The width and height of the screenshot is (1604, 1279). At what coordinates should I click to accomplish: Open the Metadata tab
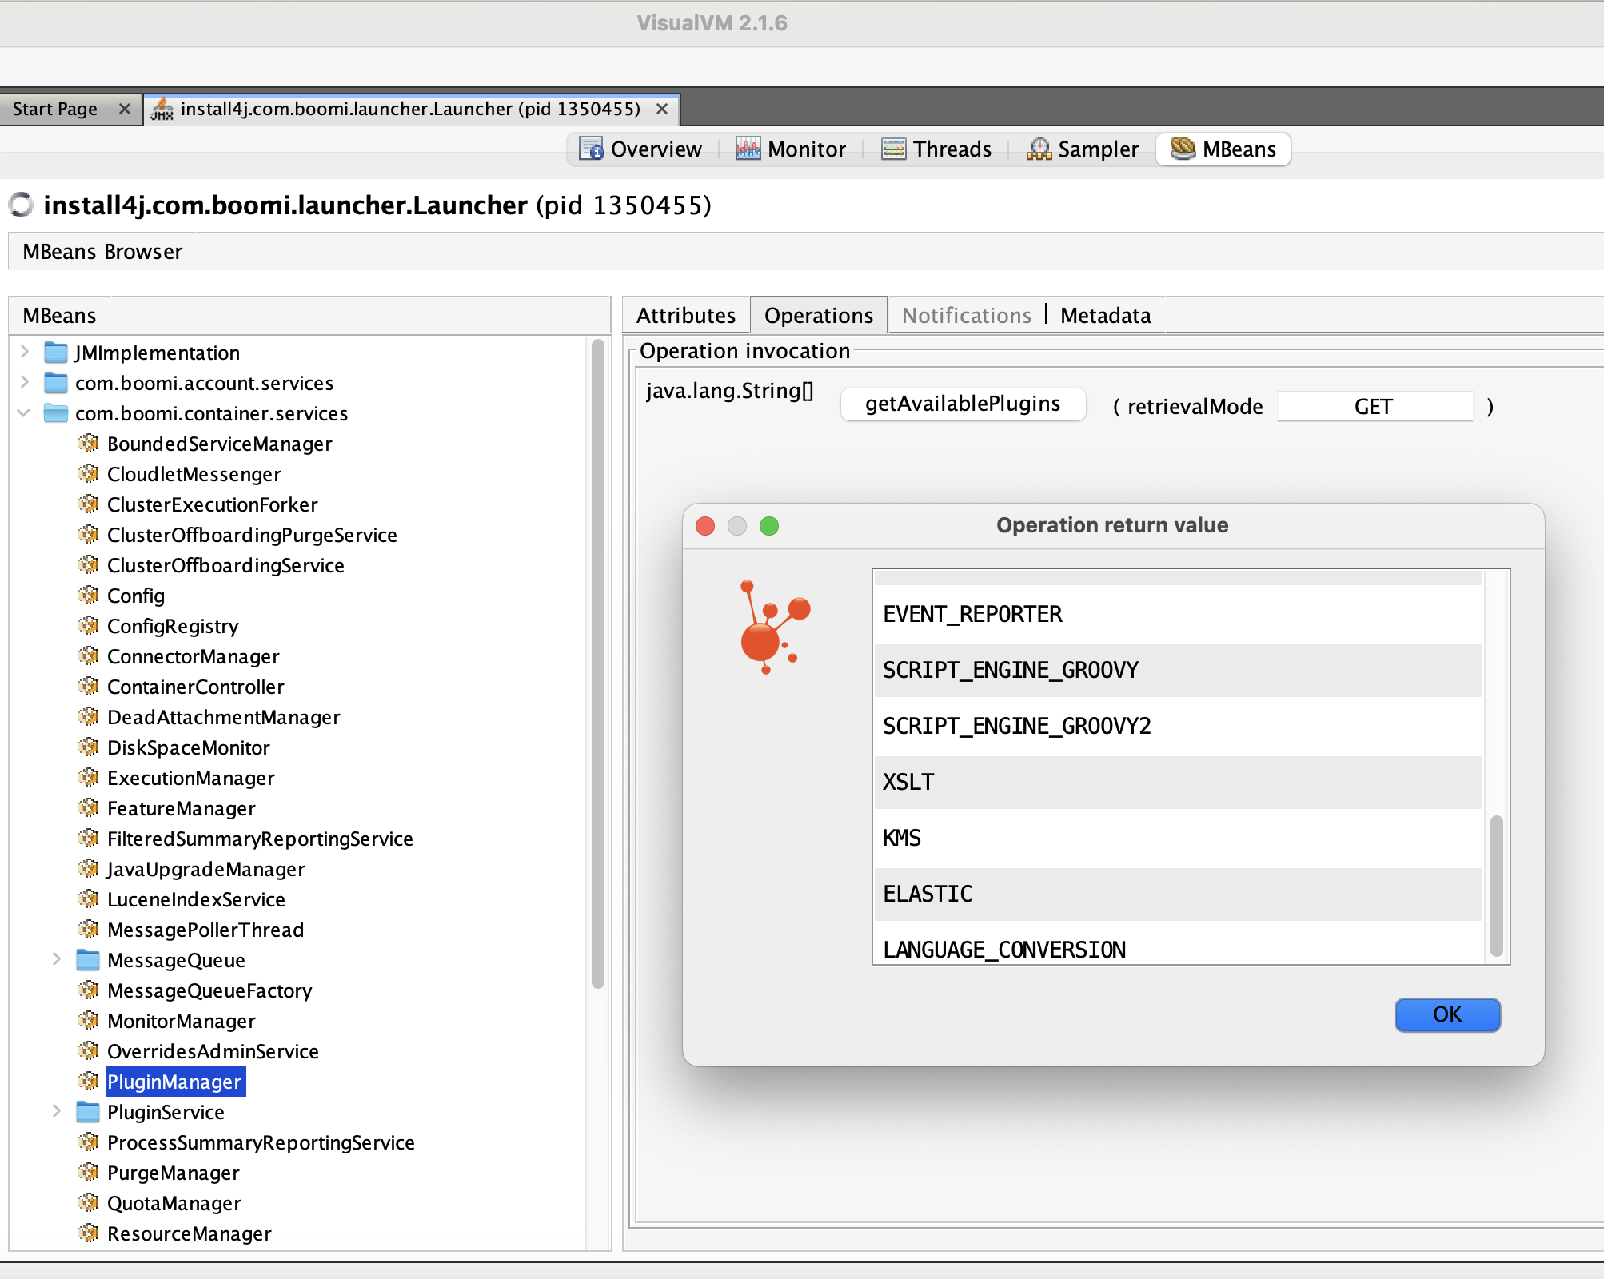pyautogui.click(x=1106, y=315)
